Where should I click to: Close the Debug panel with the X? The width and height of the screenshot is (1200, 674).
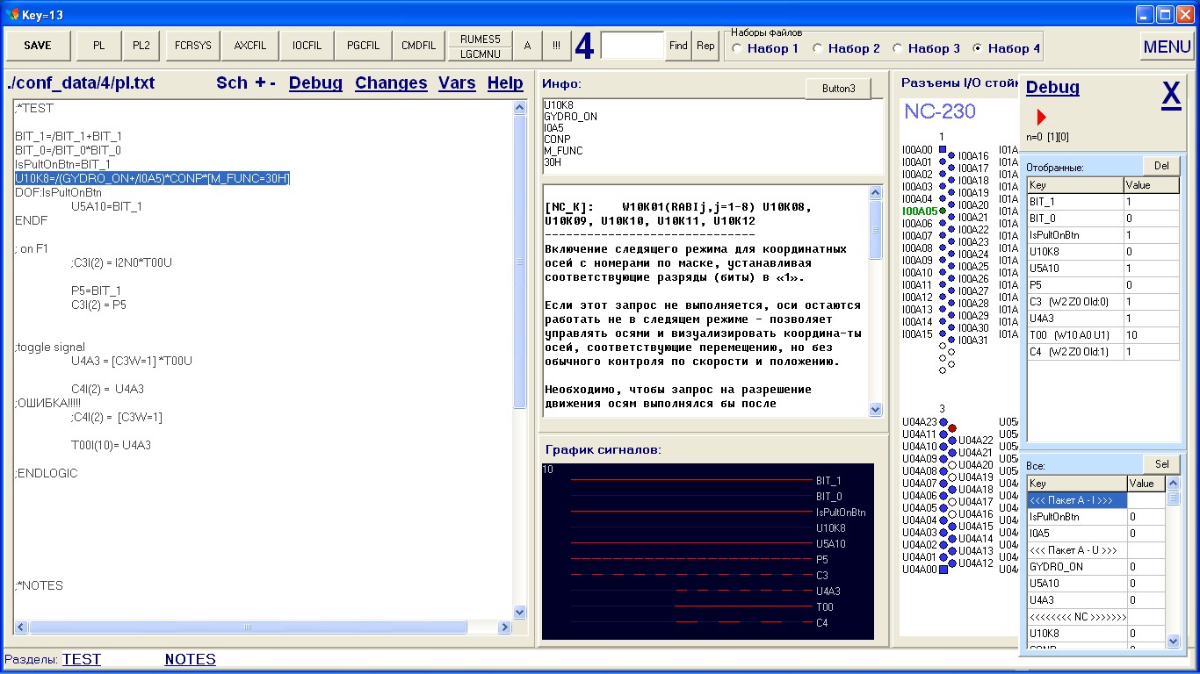(1171, 92)
